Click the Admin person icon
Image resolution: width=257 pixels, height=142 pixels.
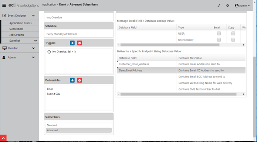pyautogui.click(x=4, y=58)
